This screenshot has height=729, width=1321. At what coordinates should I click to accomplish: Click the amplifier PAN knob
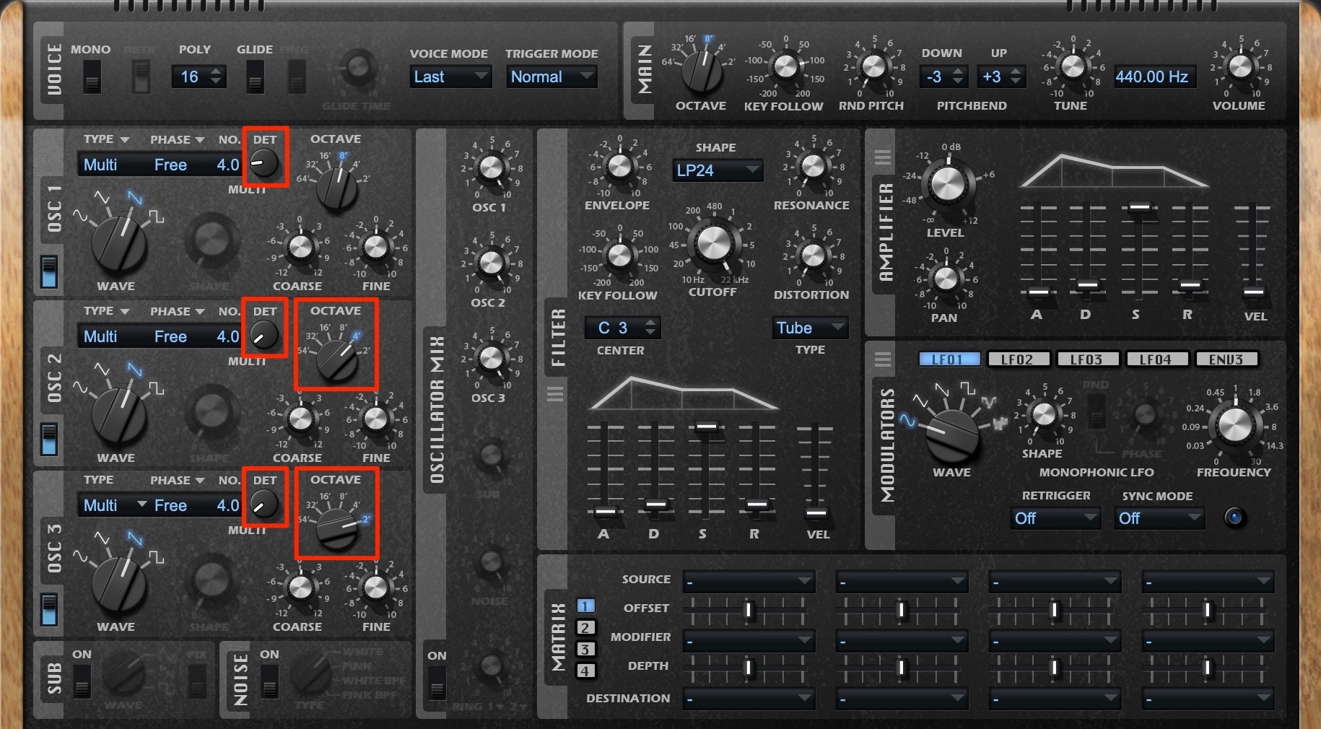946,279
